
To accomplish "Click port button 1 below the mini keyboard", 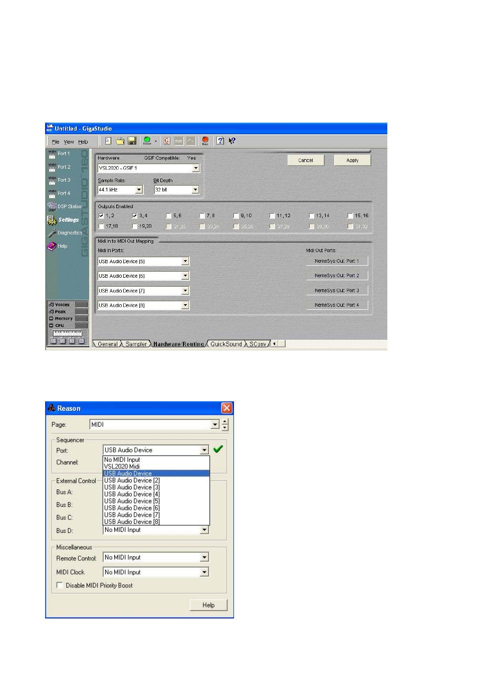I will (x=53, y=341).
